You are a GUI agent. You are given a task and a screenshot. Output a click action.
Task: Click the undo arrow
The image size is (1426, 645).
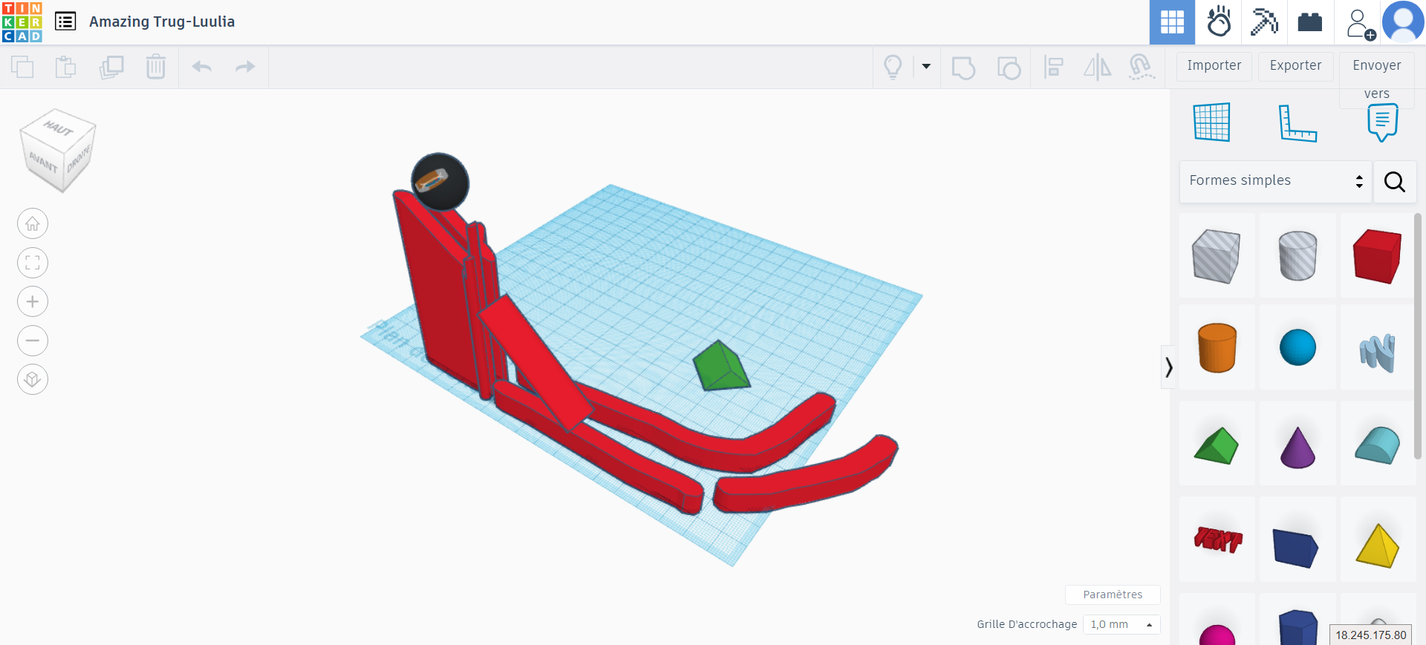(202, 67)
